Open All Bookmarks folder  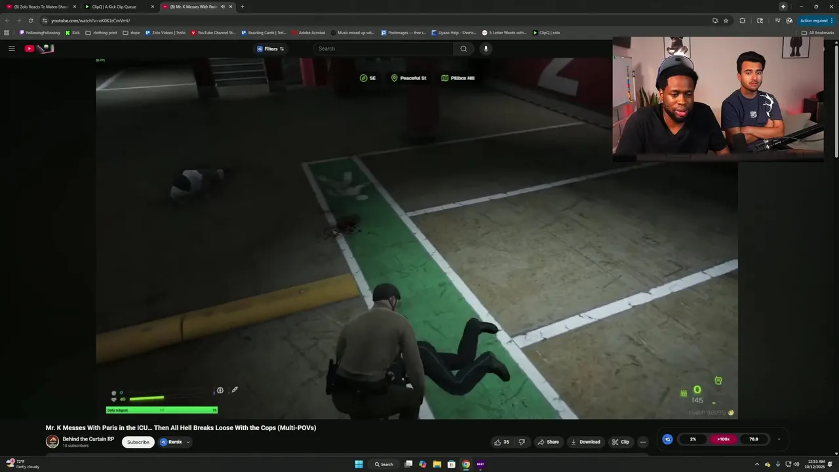pyautogui.click(x=817, y=32)
